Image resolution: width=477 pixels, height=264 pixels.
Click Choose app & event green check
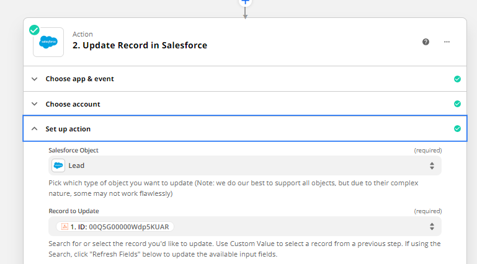pyautogui.click(x=457, y=79)
